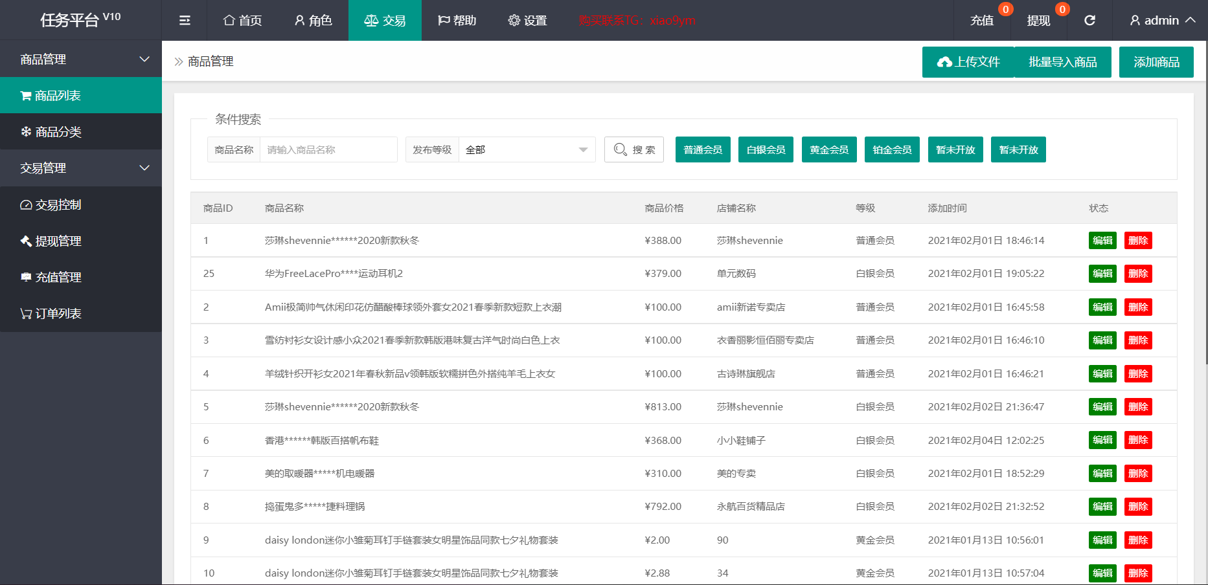Edit the 香港韩版百搭帆布鞋 product
The image size is (1208, 585).
[1102, 440]
